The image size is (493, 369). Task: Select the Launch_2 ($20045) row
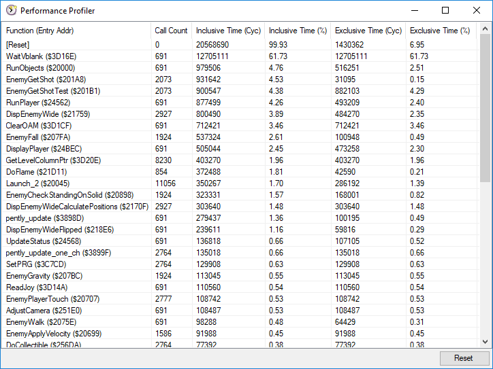pyautogui.click(x=240, y=183)
